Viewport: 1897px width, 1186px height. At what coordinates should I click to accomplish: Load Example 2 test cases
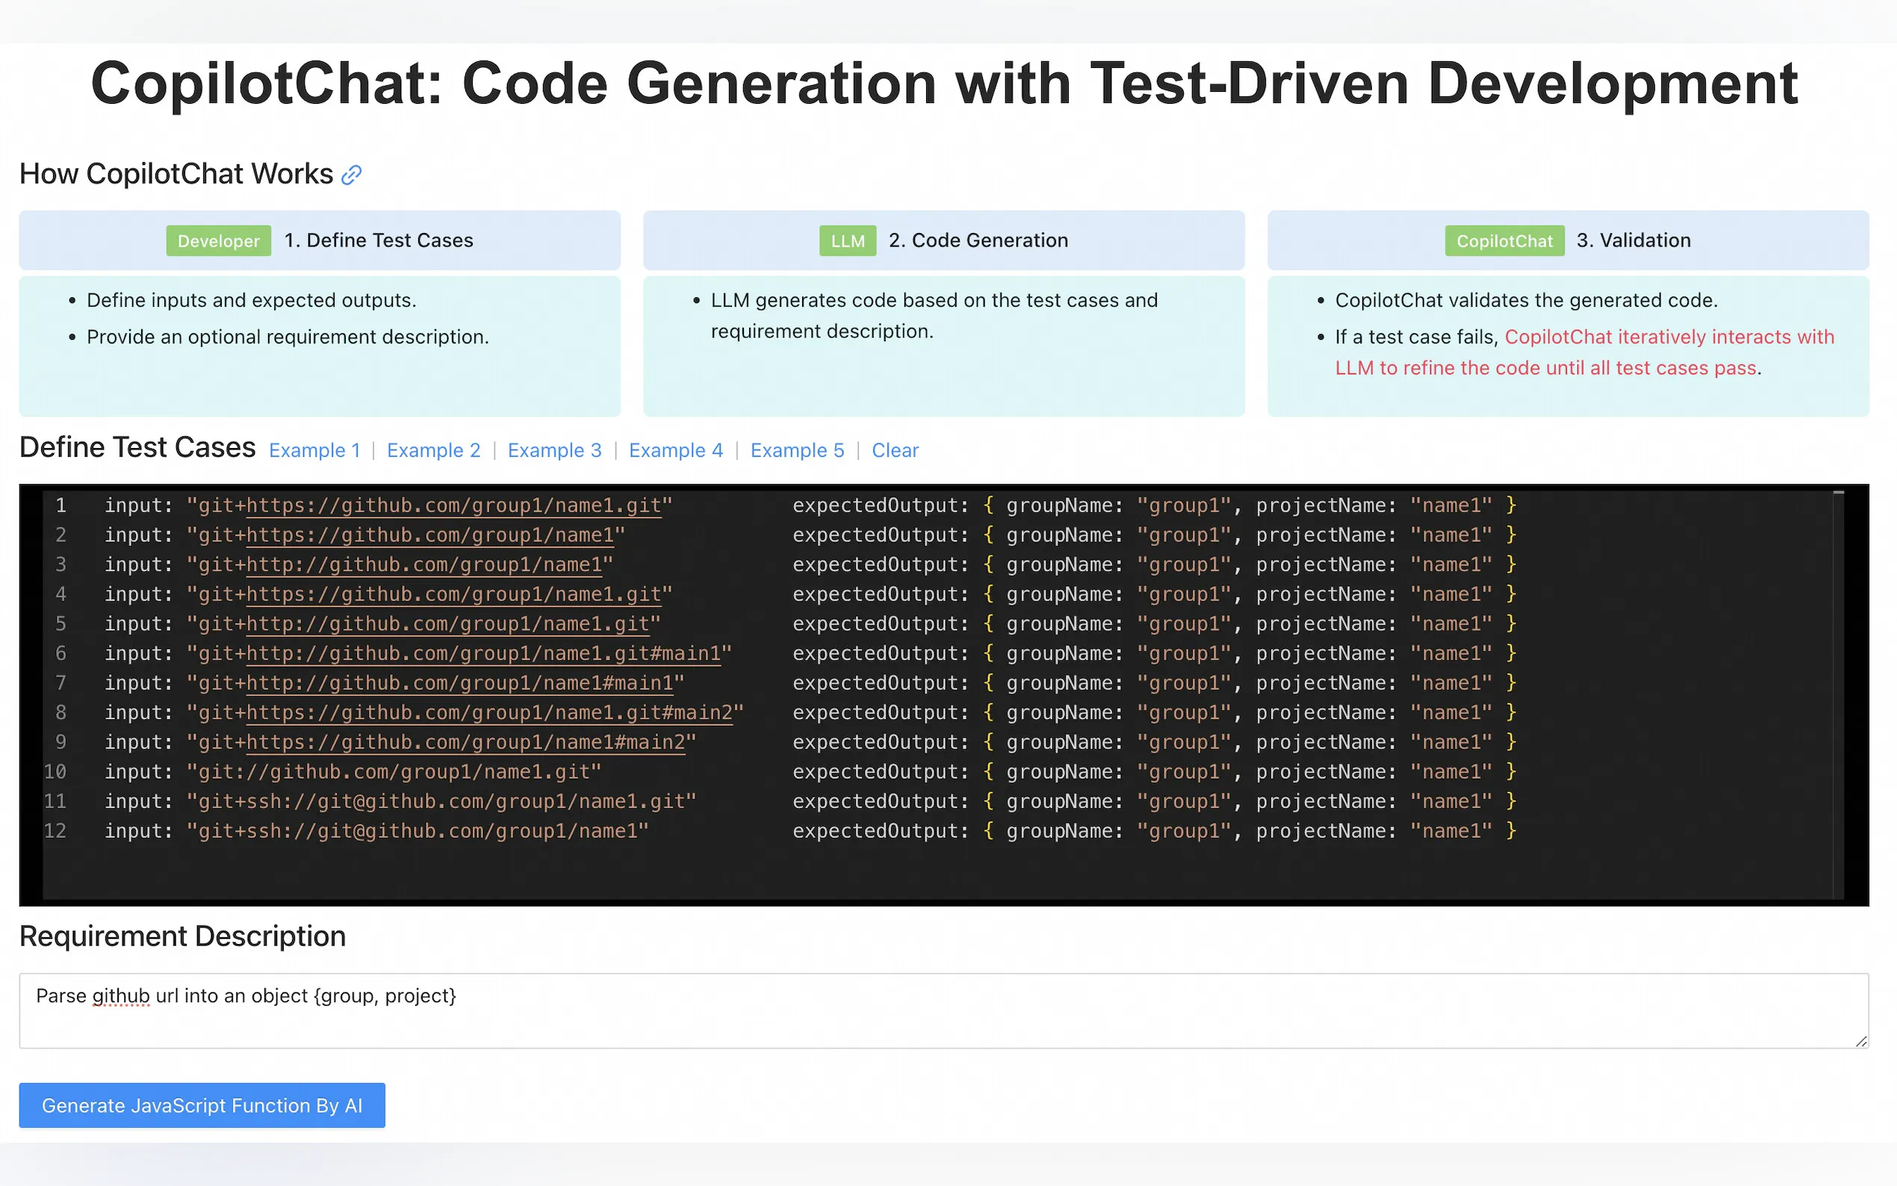[433, 450]
